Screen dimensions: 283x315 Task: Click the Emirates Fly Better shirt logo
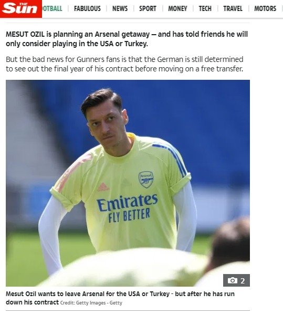(x=128, y=208)
